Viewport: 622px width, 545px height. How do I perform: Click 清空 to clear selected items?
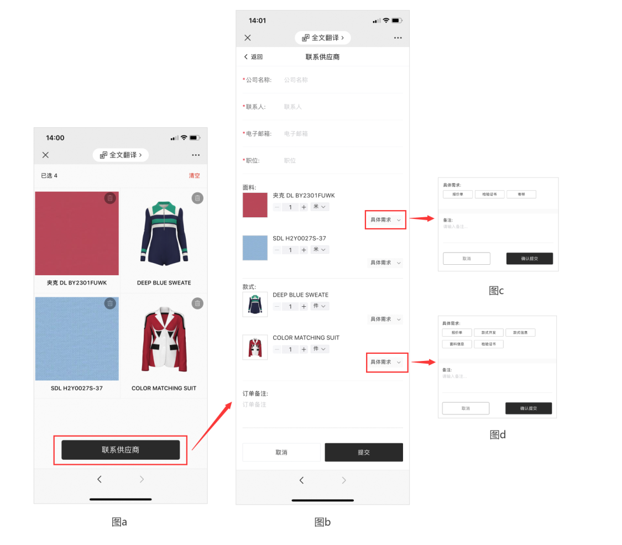point(195,176)
